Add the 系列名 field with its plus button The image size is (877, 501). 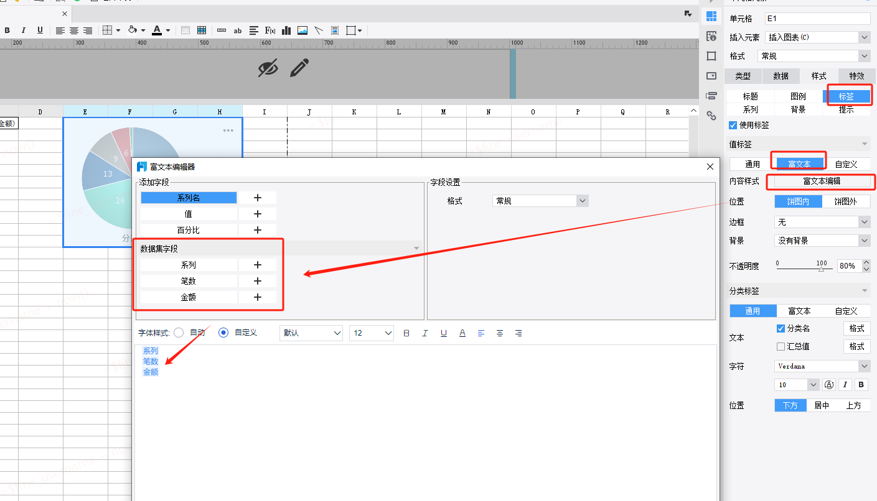click(258, 198)
